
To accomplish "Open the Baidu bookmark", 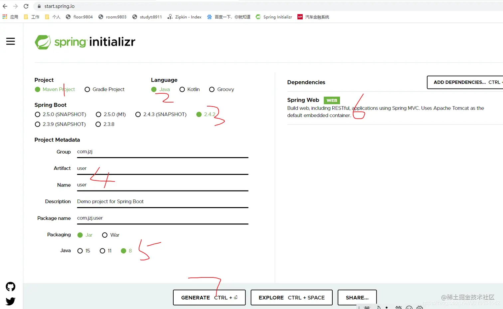I will (x=229, y=17).
